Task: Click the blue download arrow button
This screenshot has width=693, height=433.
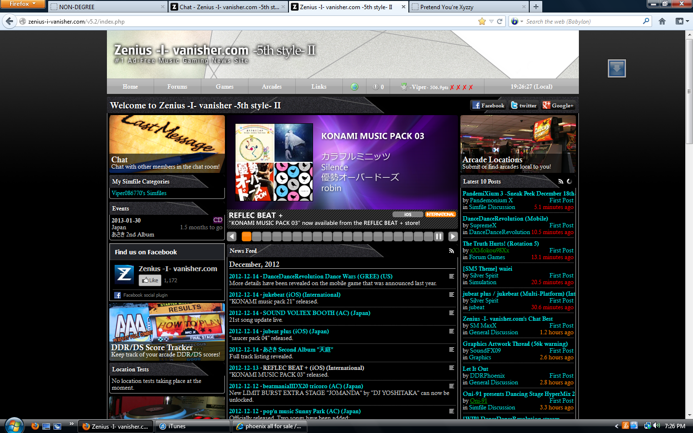Action: (x=617, y=68)
